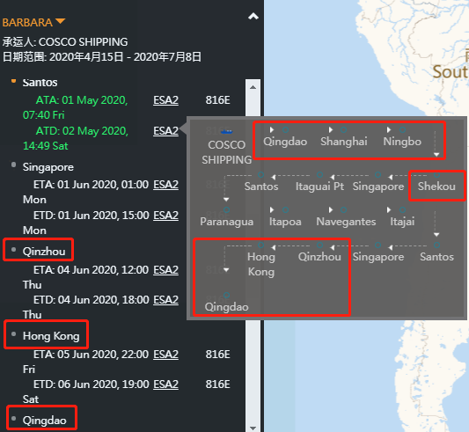This screenshot has width=469, height=432.
Task: Open the BARBARA vessel dropdown arrow
Action: tap(60, 21)
